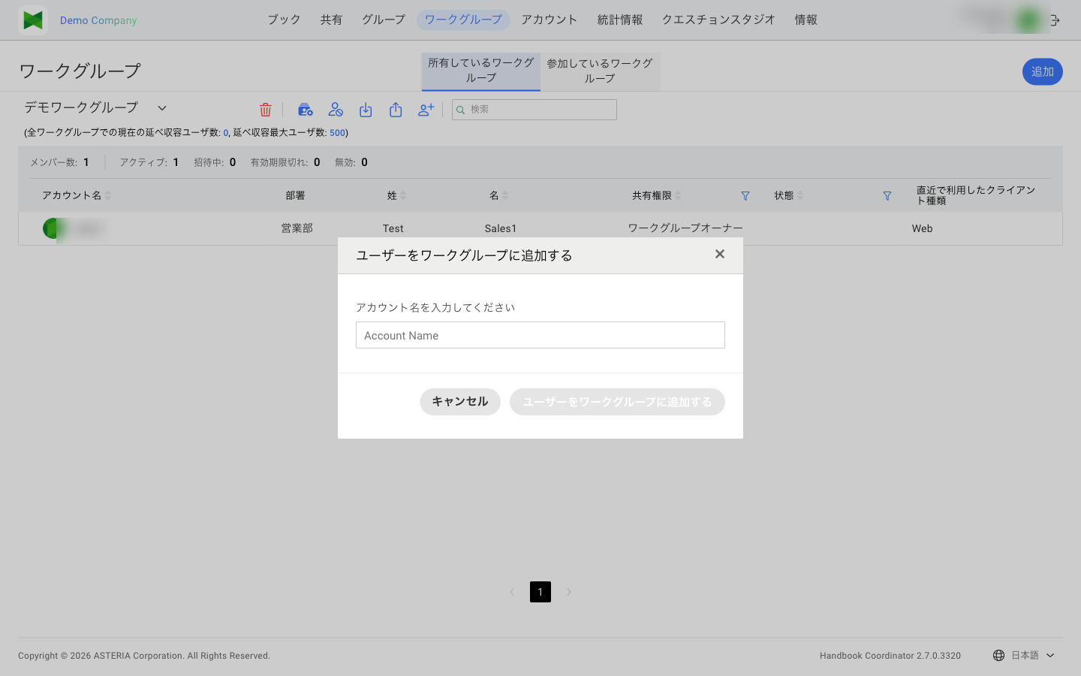Click the logout icon at top right

pos(1055,20)
